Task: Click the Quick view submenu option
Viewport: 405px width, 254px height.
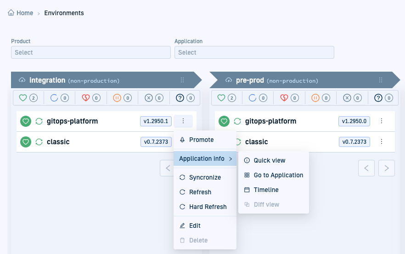Action: 269,160
